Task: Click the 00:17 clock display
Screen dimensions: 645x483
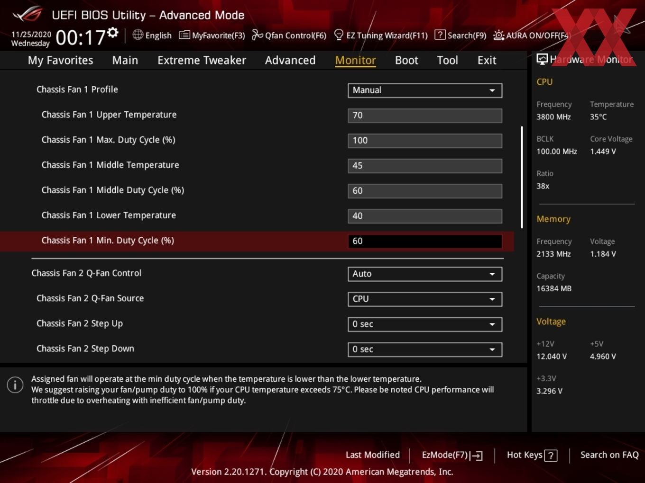Action: click(80, 37)
